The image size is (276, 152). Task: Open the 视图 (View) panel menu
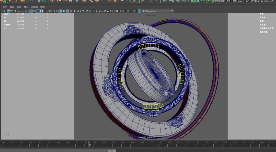5,7
